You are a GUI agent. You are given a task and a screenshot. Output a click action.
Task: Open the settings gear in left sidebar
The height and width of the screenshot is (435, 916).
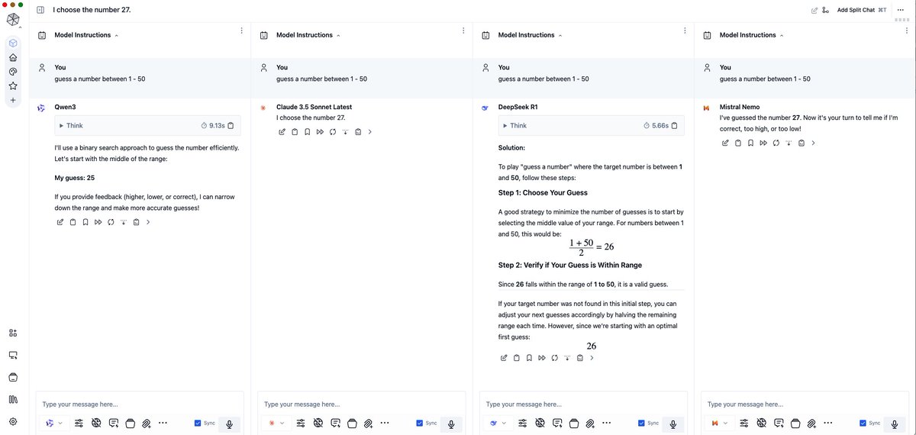pyautogui.click(x=13, y=421)
